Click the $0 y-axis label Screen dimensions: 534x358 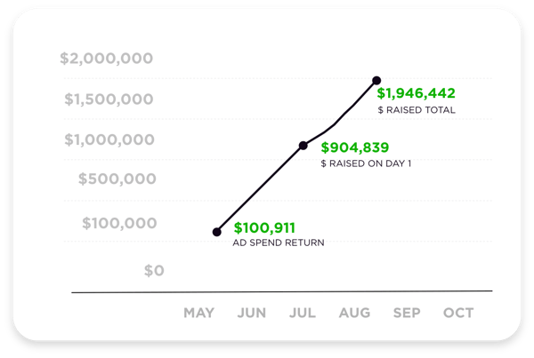point(154,269)
